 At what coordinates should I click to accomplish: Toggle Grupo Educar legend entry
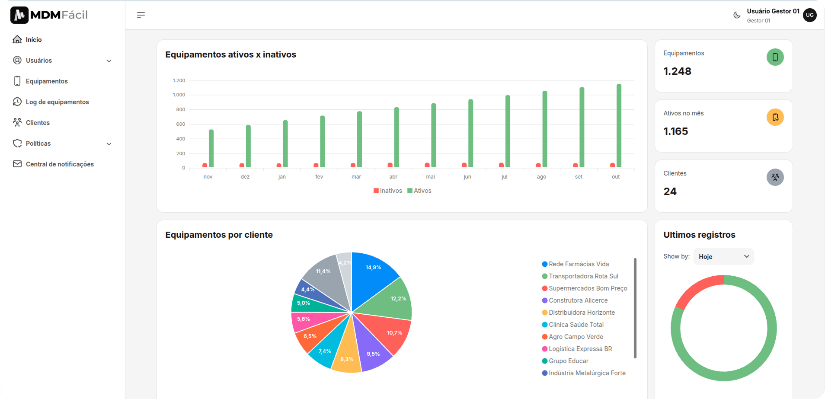coord(565,361)
